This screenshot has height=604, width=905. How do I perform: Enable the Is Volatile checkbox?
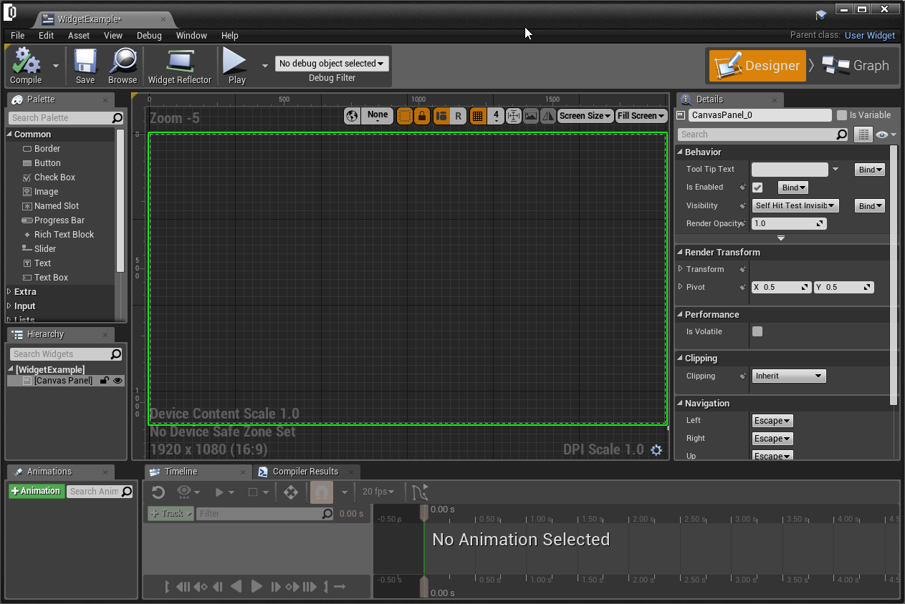click(757, 331)
